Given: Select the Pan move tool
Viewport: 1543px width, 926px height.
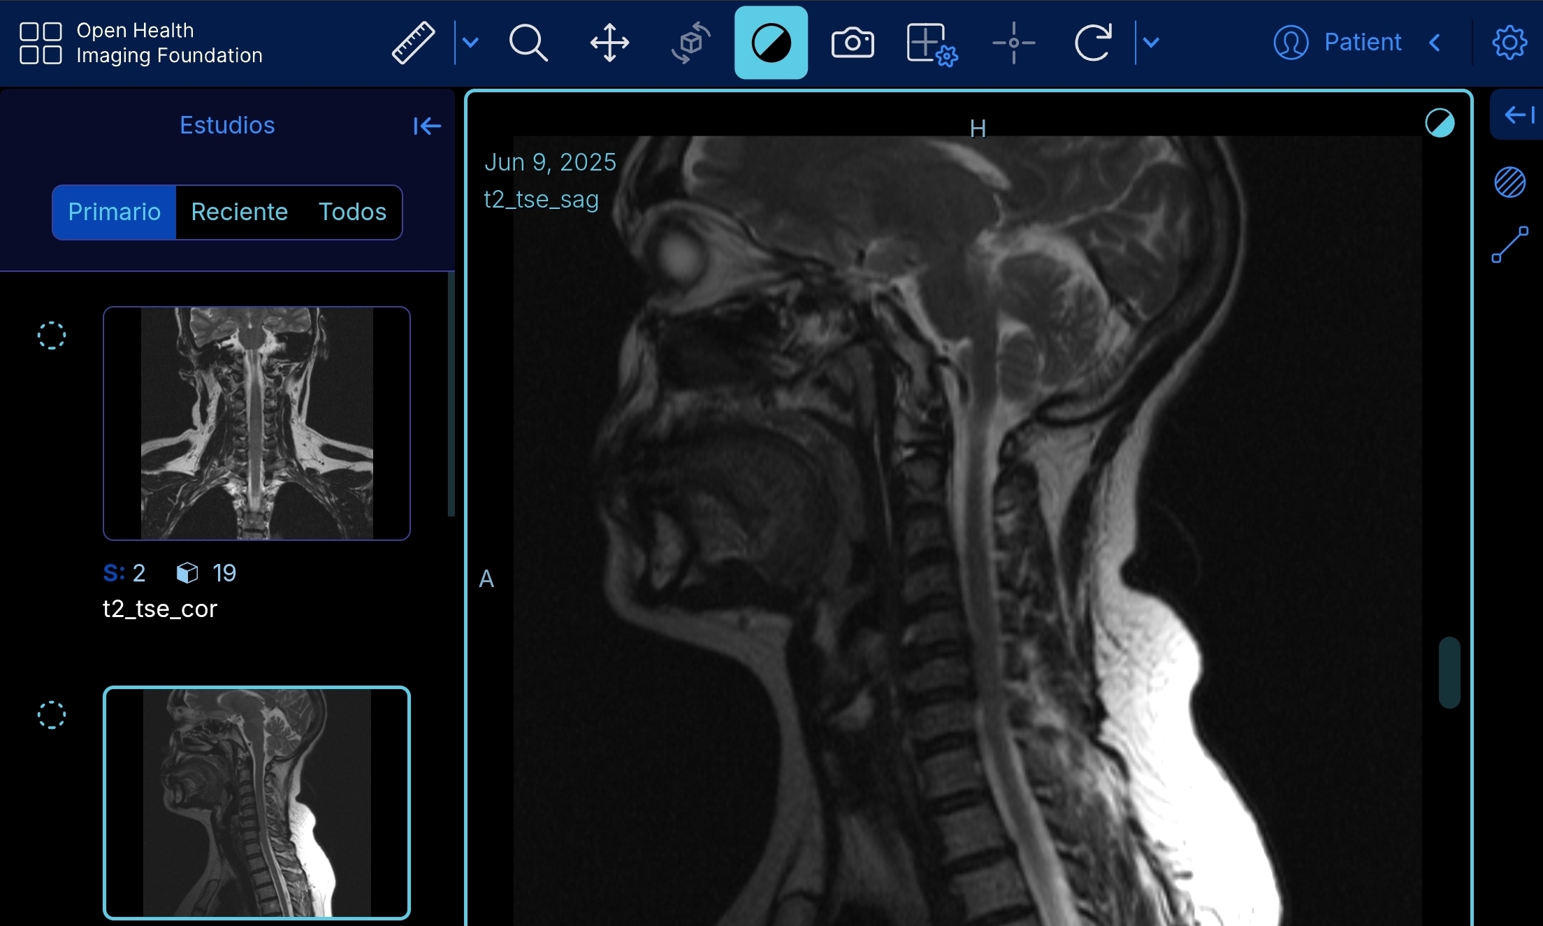Looking at the screenshot, I should click(609, 43).
